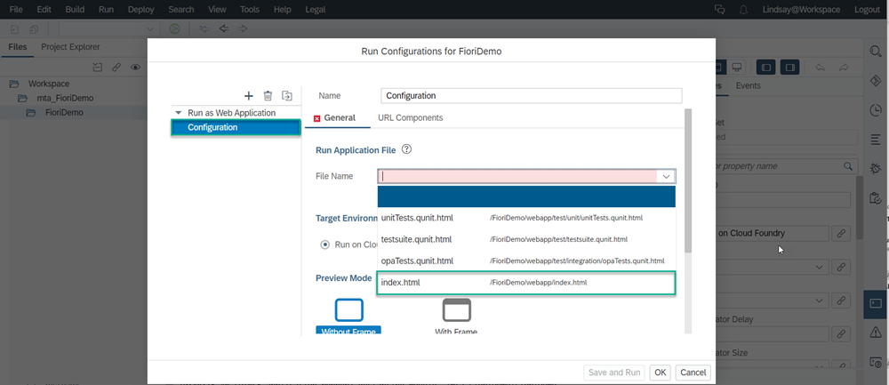Add a new run configuration with plus icon
This screenshot has width=889, height=385.
[x=248, y=96]
